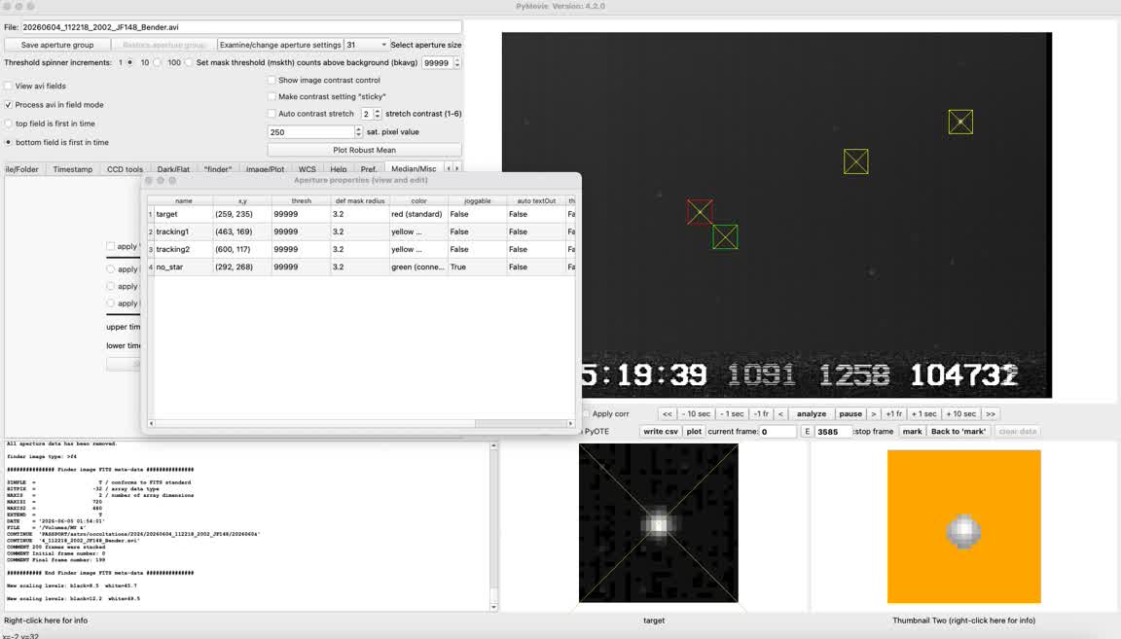
Task: Select the tracking1 yellow aperture box
Action: coord(855,161)
